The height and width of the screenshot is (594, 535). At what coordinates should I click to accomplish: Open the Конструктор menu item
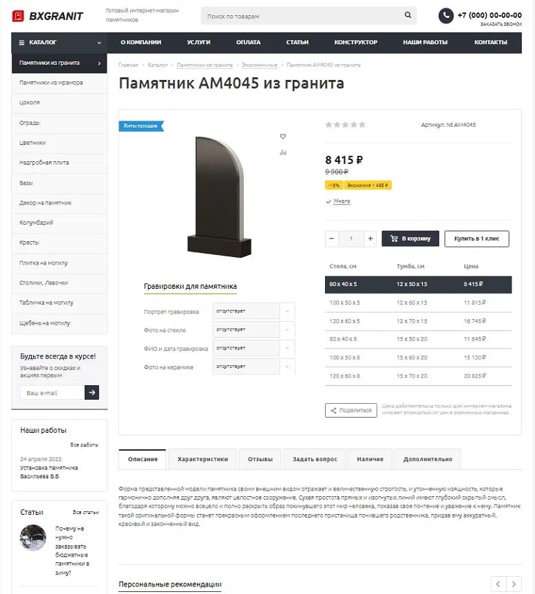[355, 43]
